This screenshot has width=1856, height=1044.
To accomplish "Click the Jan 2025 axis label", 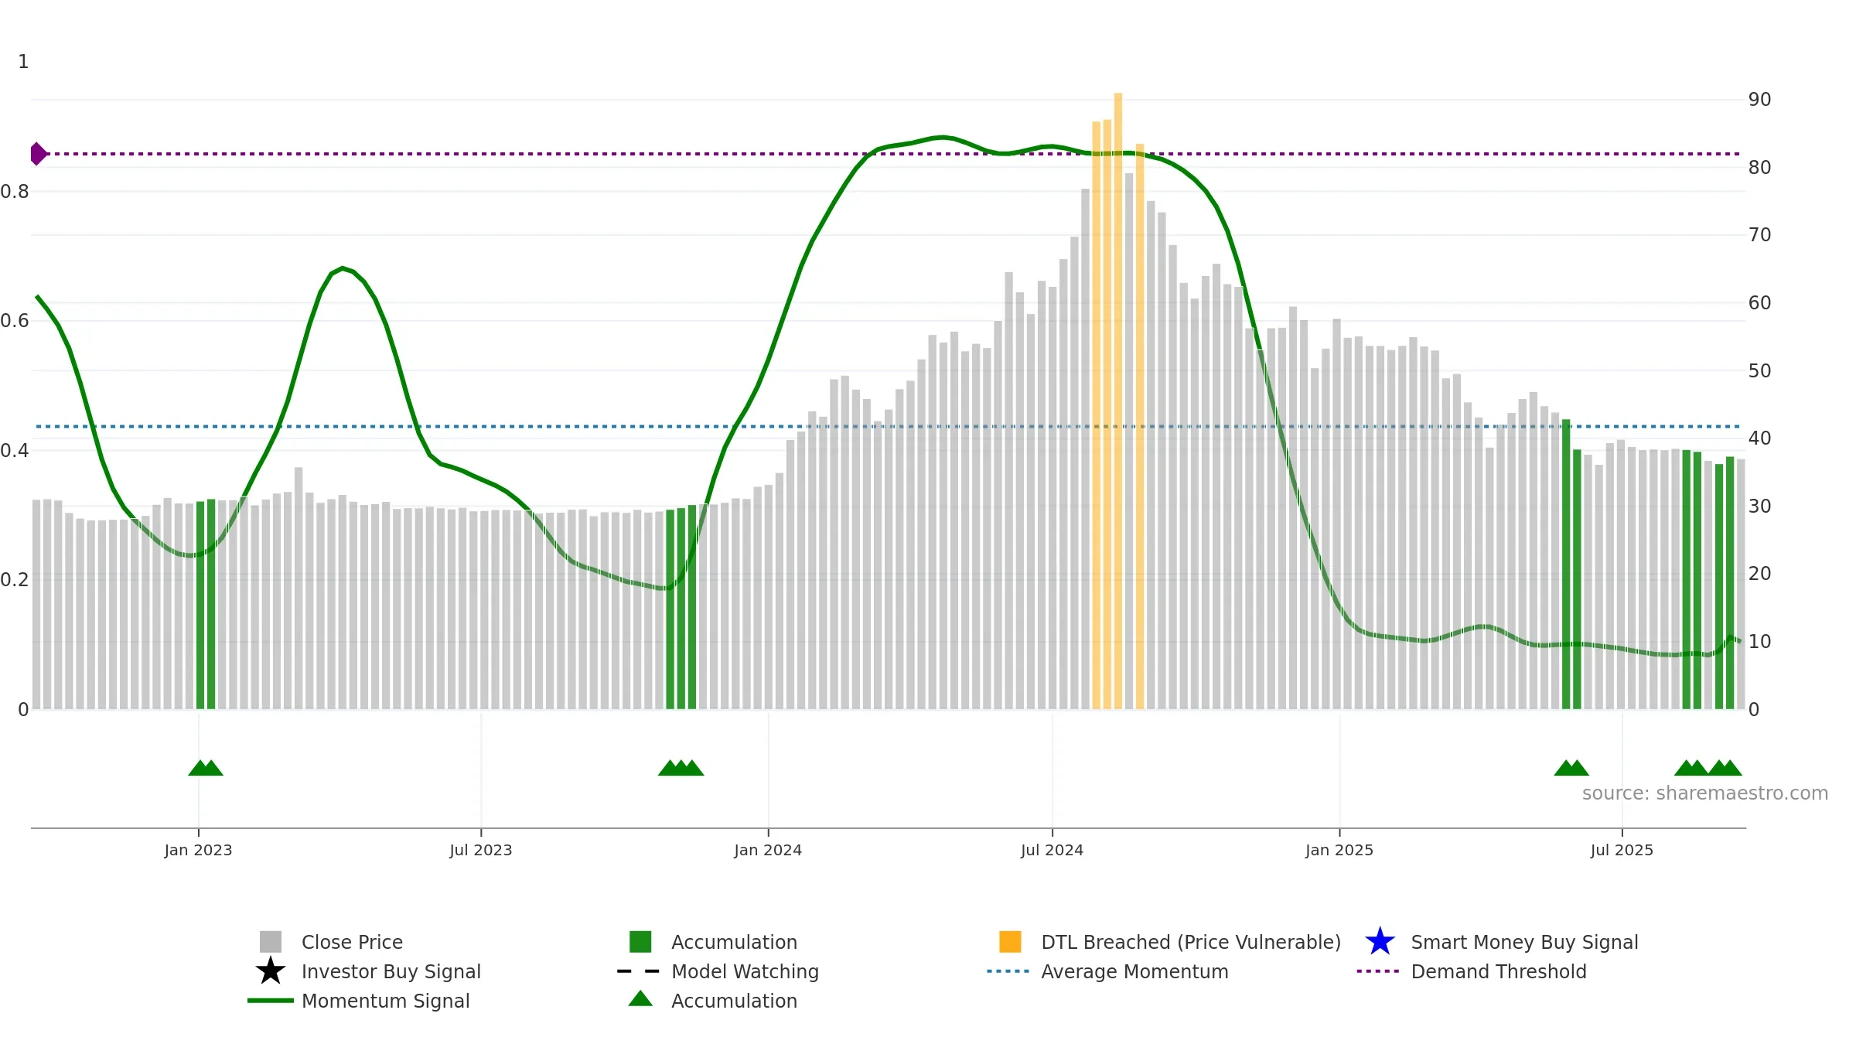I will [x=1339, y=851].
